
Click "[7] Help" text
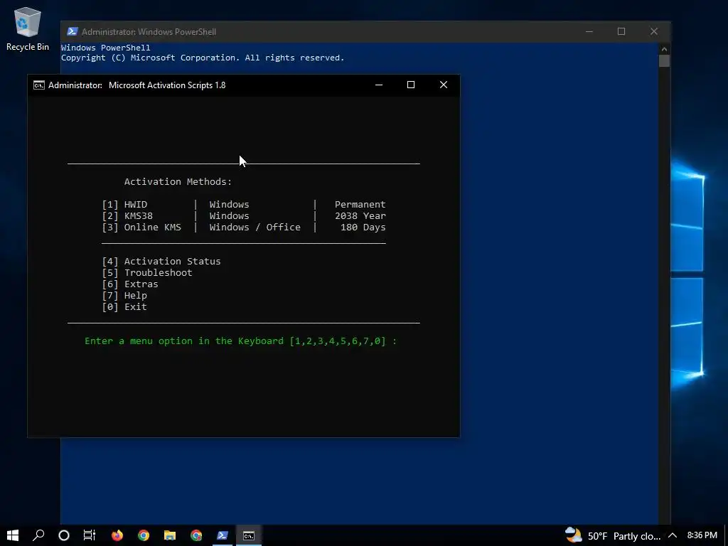click(x=124, y=295)
